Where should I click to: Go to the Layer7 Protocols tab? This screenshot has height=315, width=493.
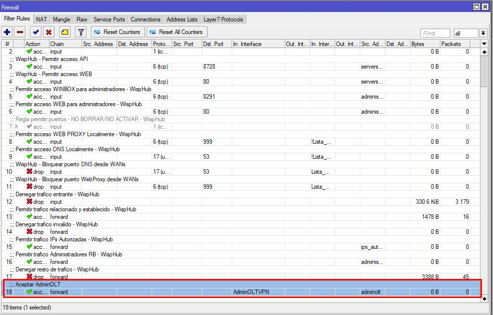point(223,20)
